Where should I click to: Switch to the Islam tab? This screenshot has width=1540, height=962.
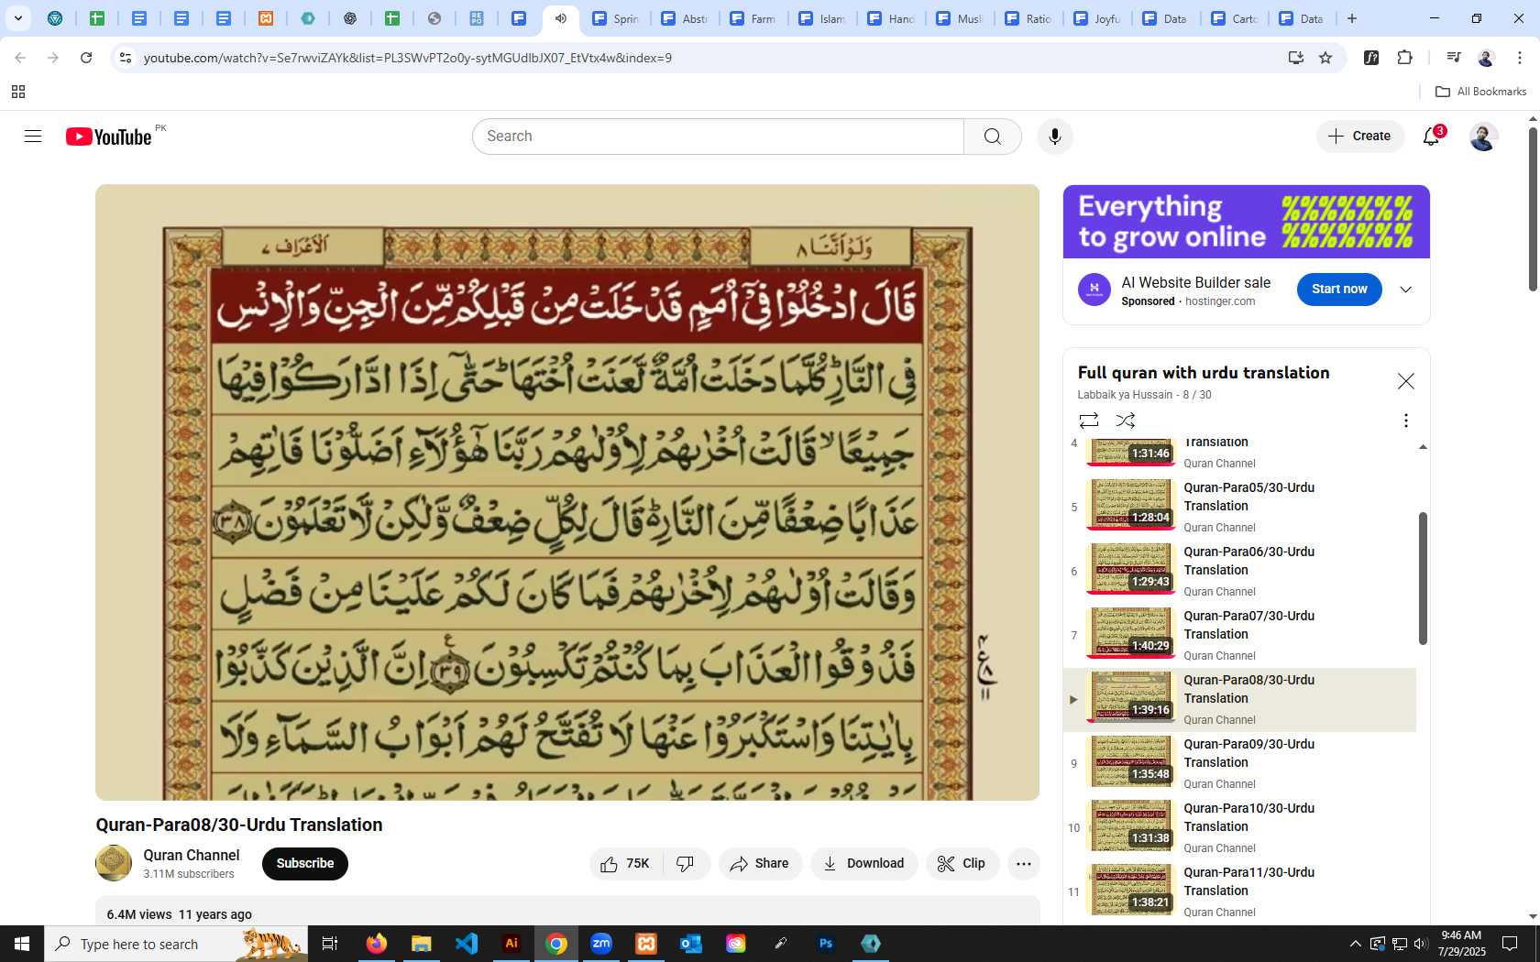(822, 18)
